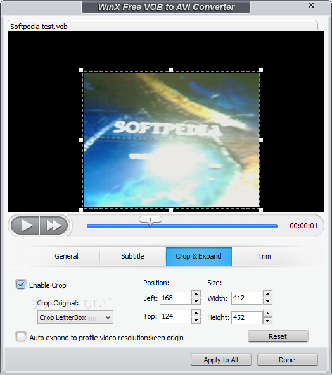Switch to the Subtitle tab
The width and height of the screenshot is (332, 375).
[132, 256]
